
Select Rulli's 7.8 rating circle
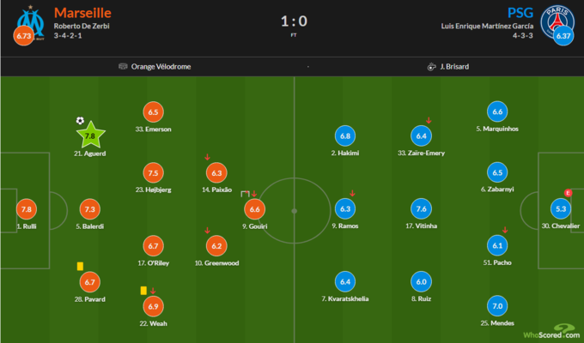25,209
